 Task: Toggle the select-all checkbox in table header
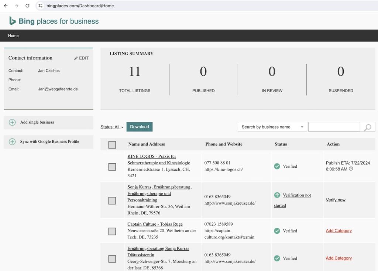click(112, 145)
